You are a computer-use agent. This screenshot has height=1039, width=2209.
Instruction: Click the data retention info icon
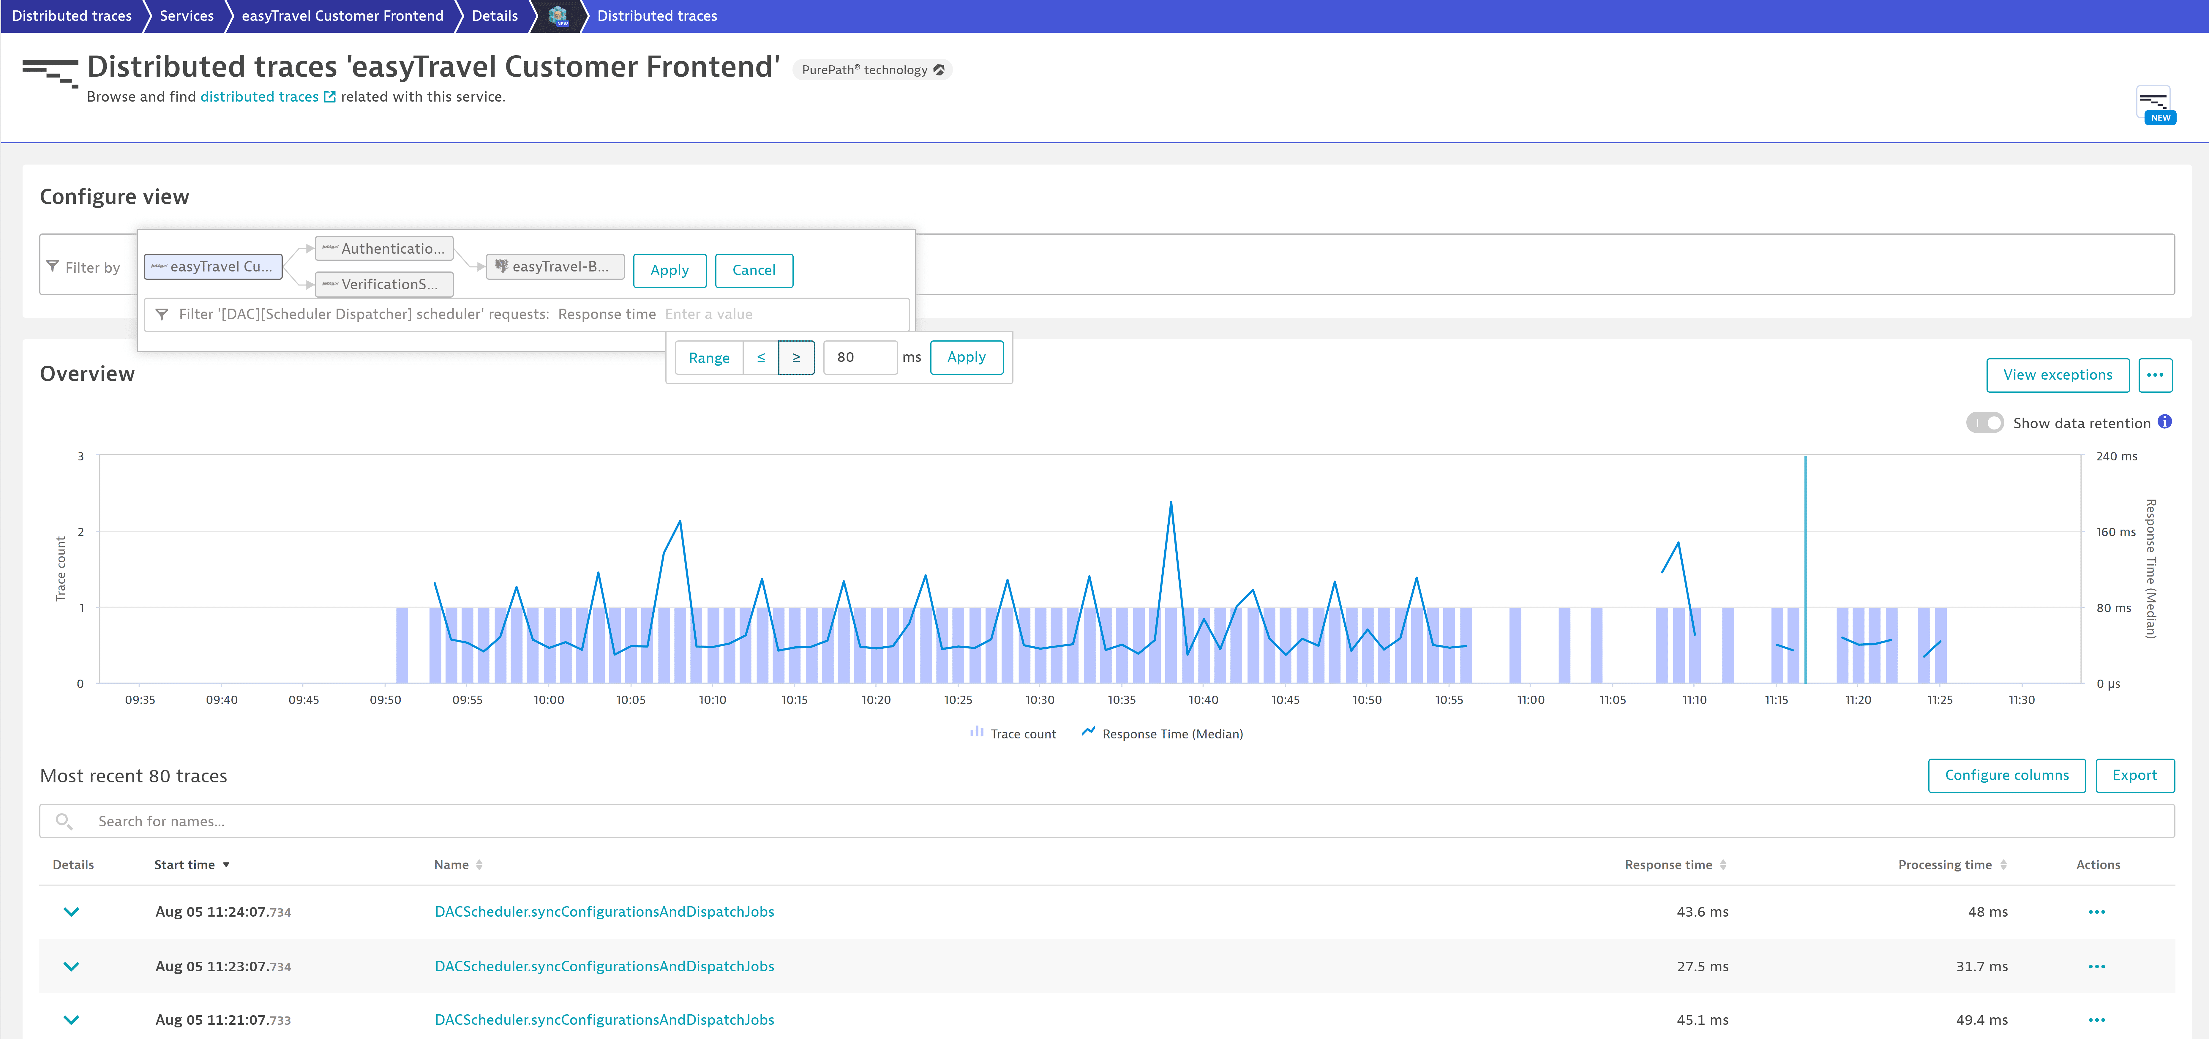(2164, 422)
